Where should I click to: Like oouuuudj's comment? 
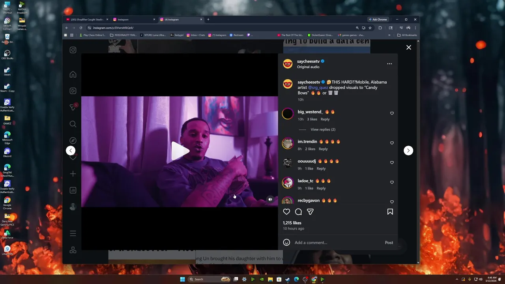click(392, 163)
